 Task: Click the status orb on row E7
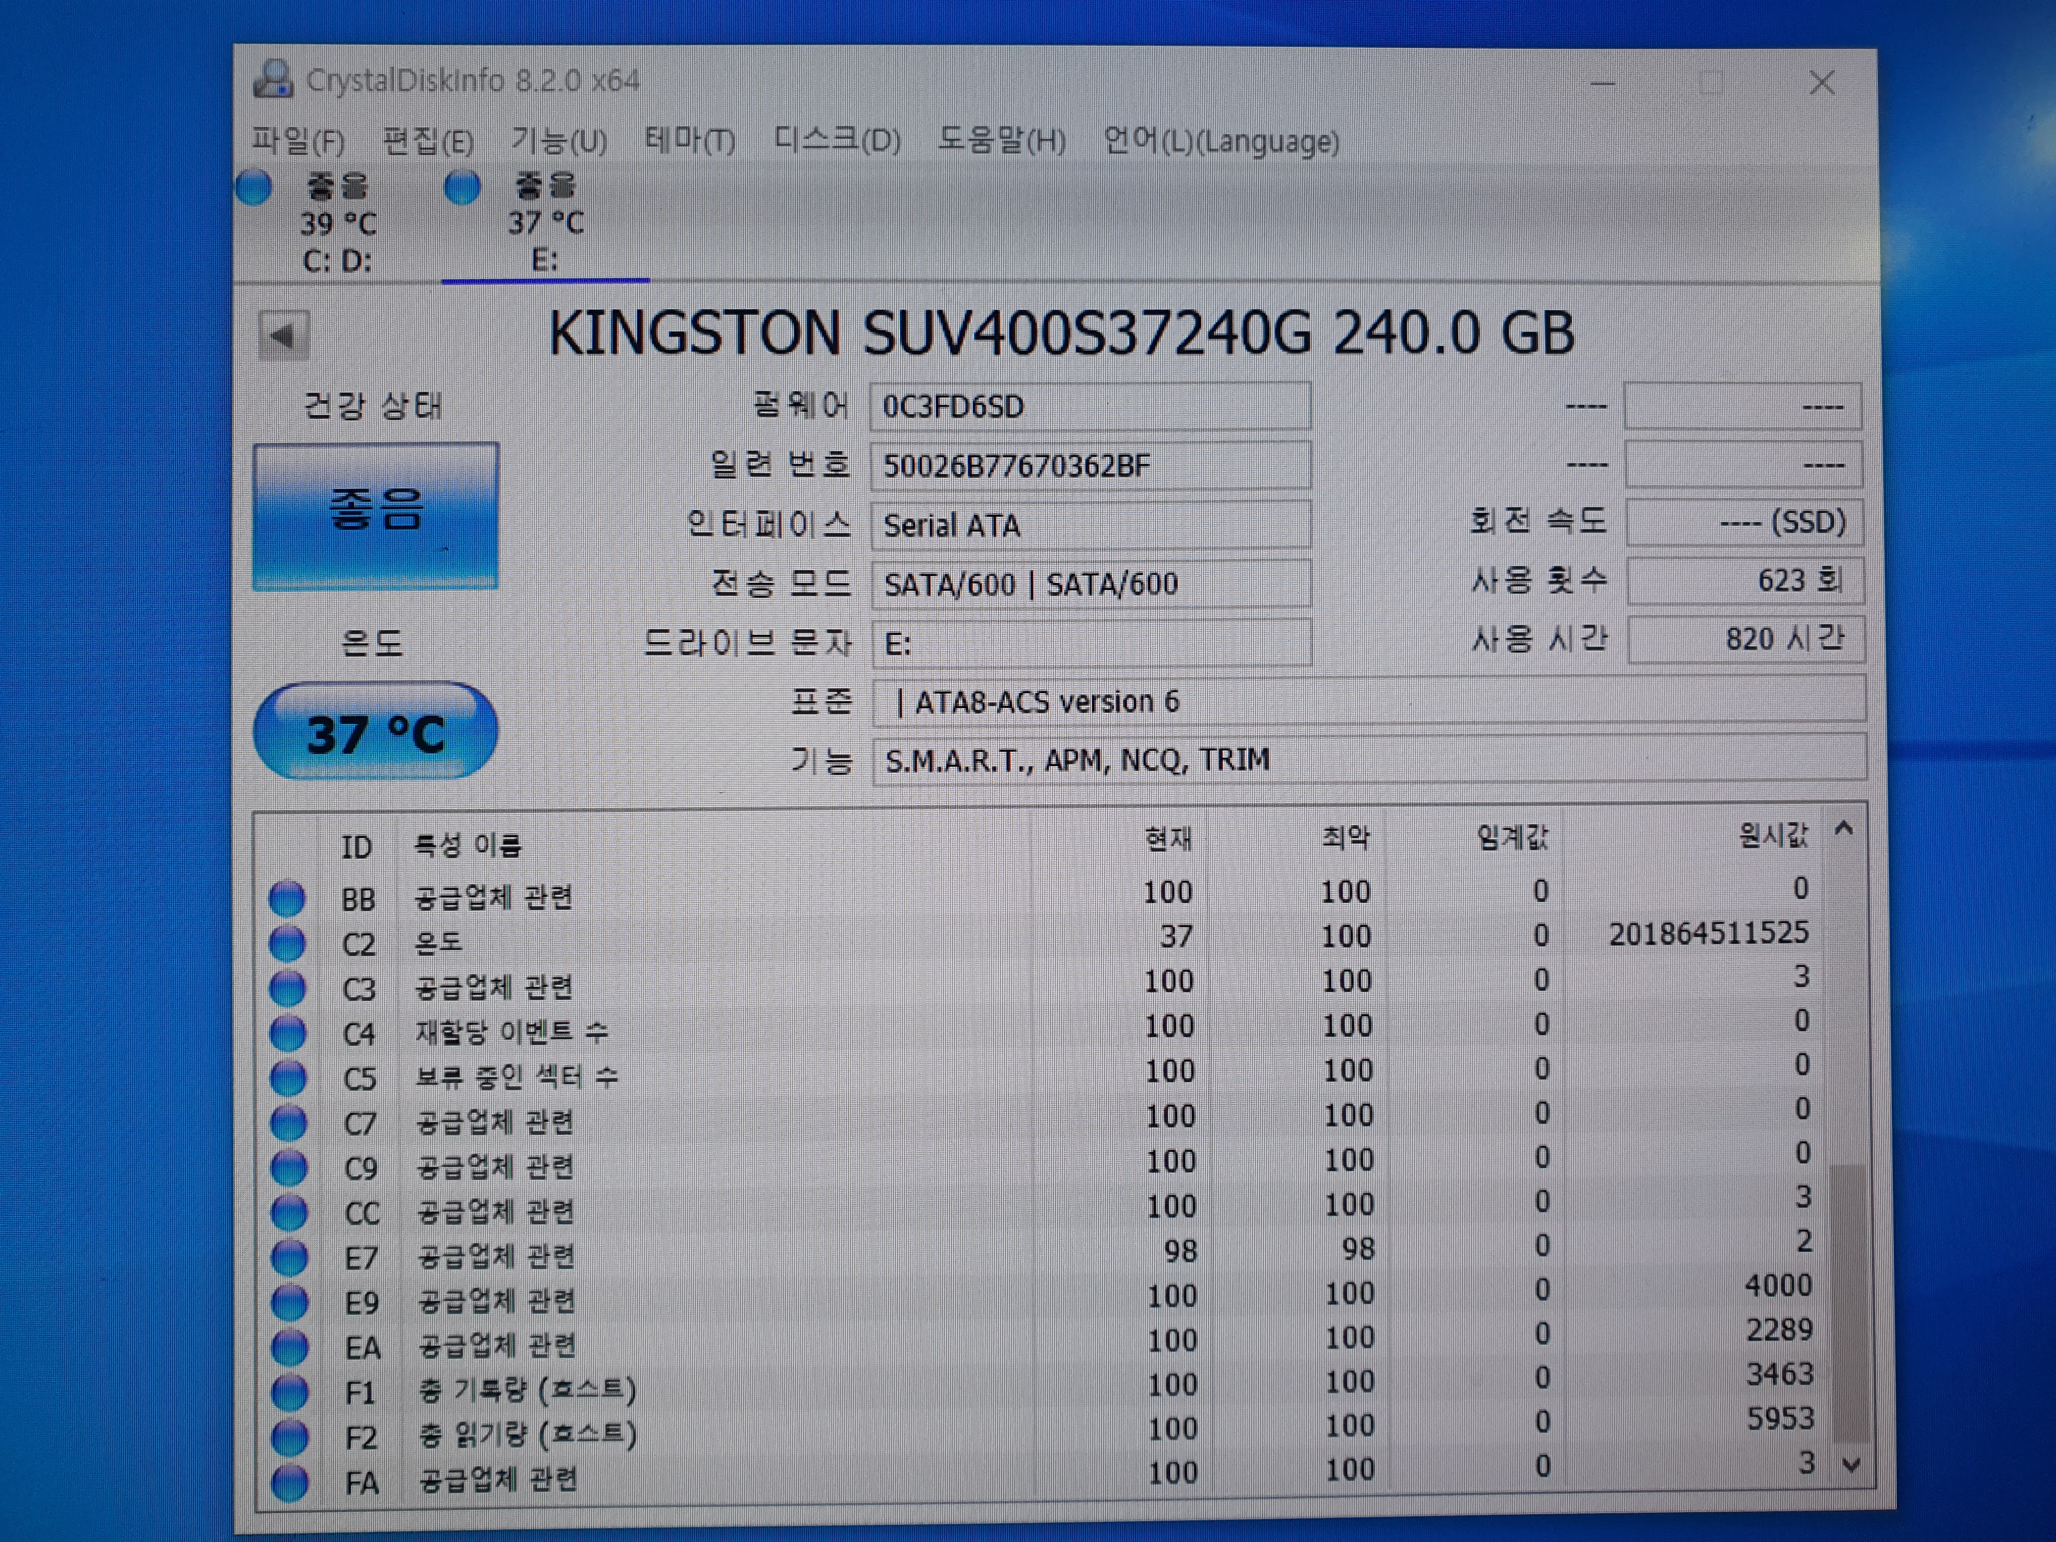pos(289,1257)
